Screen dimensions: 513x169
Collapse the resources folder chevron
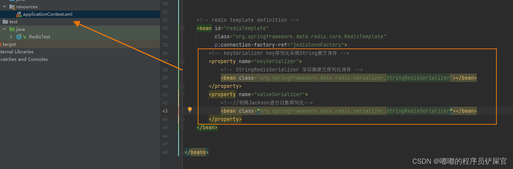point(5,7)
